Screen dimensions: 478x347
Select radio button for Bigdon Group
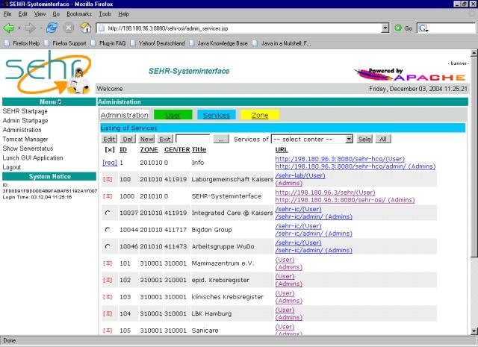click(108, 230)
